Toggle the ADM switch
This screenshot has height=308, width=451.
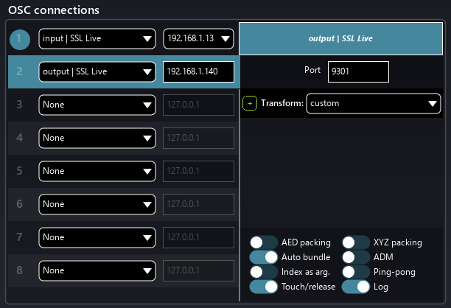355,257
